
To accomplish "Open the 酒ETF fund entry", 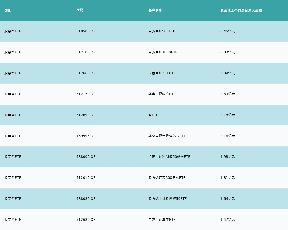I will pos(153,115).
